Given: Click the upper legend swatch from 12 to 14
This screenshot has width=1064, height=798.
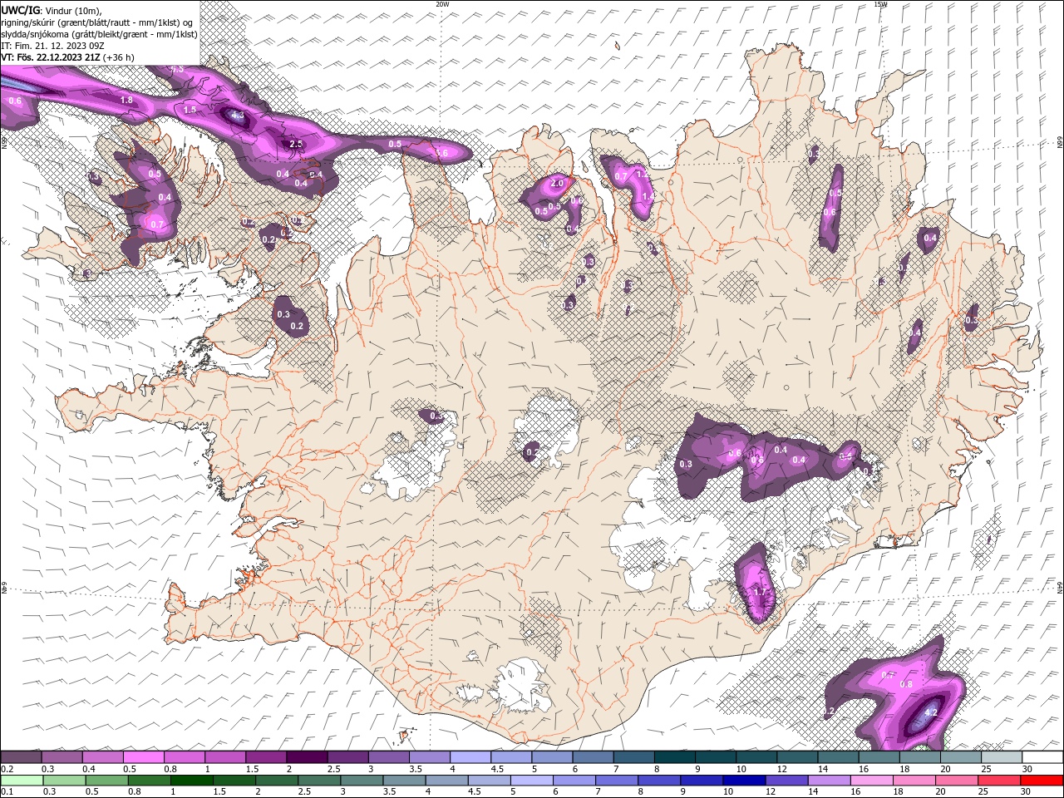Looking at the screenshot, I should pyautogui.click(x=797, y=757).
